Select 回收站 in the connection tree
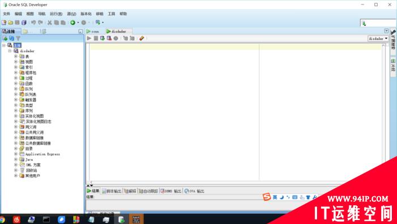 [31, 170]
